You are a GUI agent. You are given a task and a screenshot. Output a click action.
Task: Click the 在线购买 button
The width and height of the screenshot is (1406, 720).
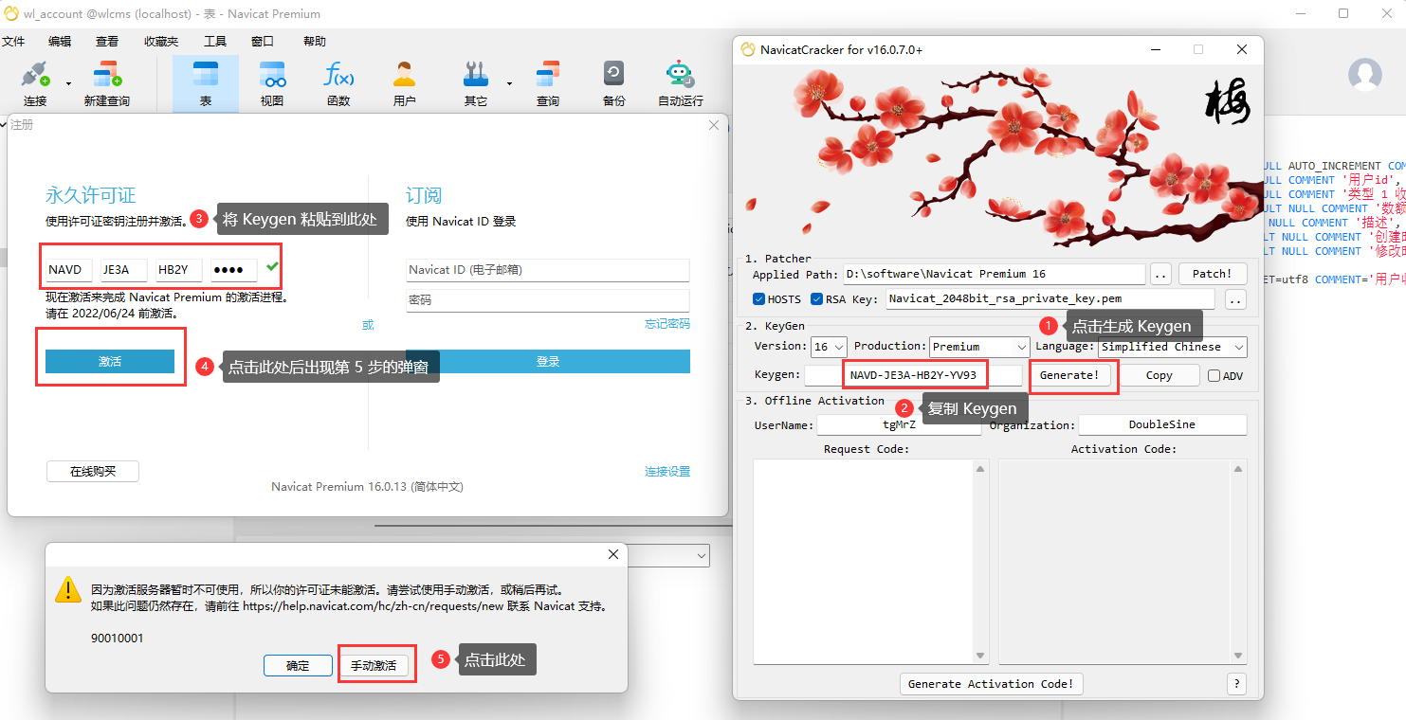pos(93,471)
